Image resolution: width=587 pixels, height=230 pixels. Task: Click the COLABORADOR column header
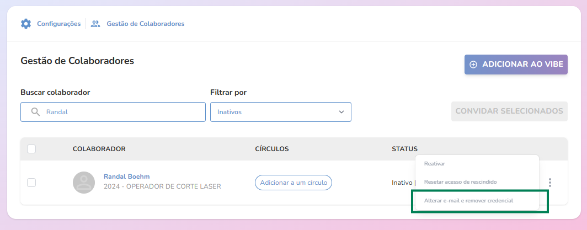[99, 149]
